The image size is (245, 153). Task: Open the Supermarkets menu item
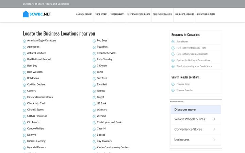pos(117,14)
